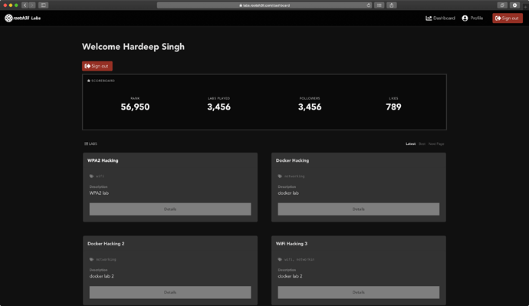Open Details for Docker Hacking lab
Image resolution: width=529 pixels, height=306 pixels.
click(x=359, y=209)
